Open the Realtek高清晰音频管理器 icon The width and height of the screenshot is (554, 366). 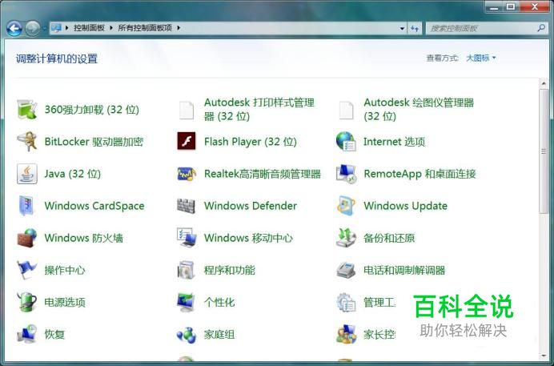tap(187, 174)
